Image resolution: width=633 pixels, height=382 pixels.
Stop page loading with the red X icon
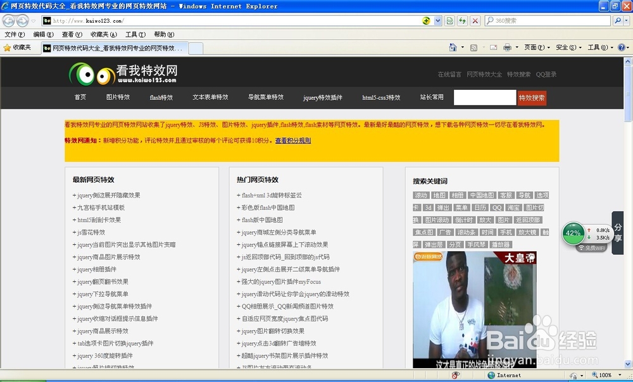point(474,20)
